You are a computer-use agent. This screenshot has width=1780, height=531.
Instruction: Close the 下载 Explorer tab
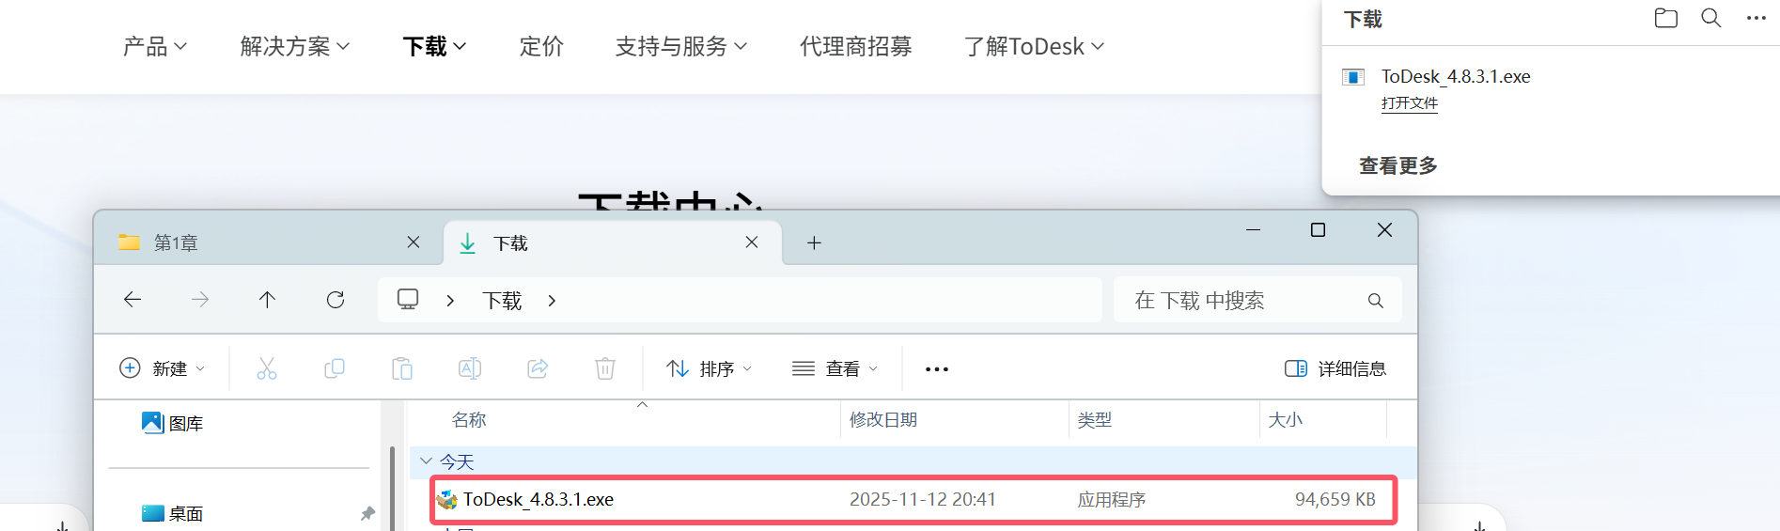[752, 242]
